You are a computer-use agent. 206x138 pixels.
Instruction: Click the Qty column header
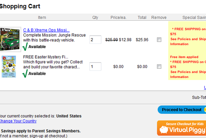tap(95, 17)
